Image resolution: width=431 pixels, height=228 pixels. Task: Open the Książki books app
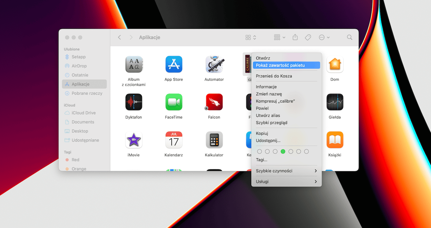click(335, 140)
